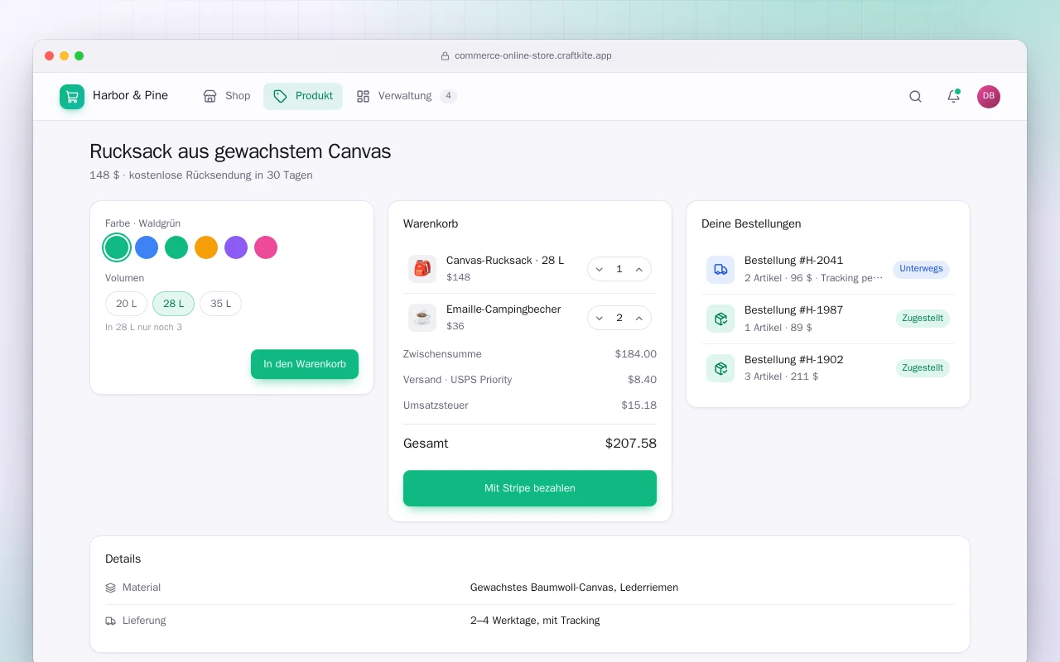This screenshot has width=1060, height=662.
Task: Increase Canvas-Rucksack quantity with up chevron
Action: coord(639,269)
